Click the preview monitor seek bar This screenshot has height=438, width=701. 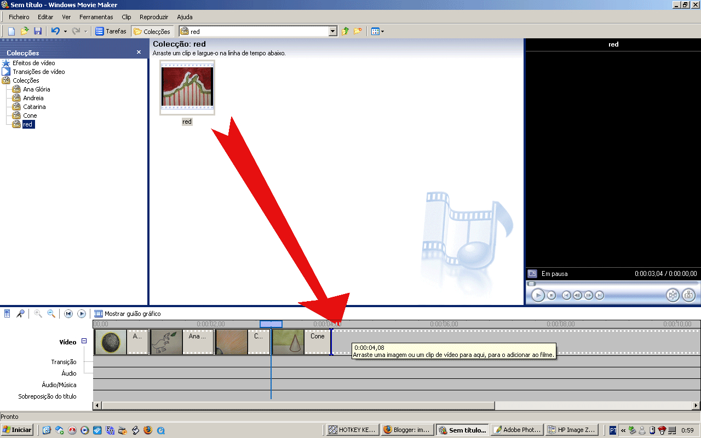click(x=613, y=284)
